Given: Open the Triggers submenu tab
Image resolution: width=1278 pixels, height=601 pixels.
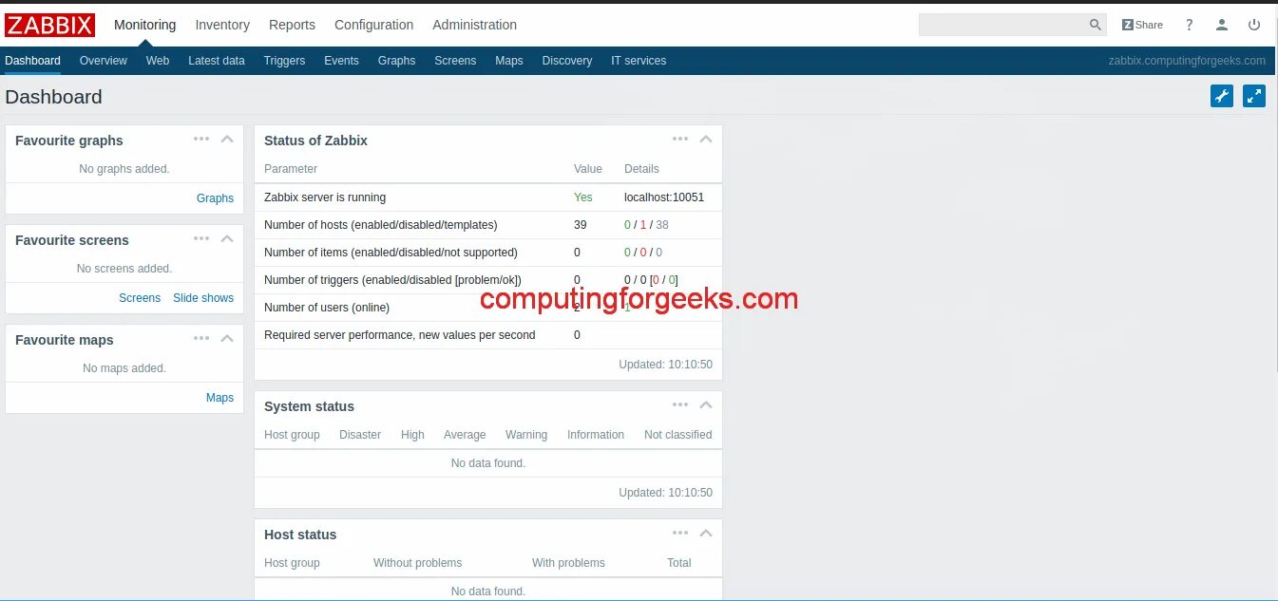Looking at the screenshot, I should click(284, 61).
